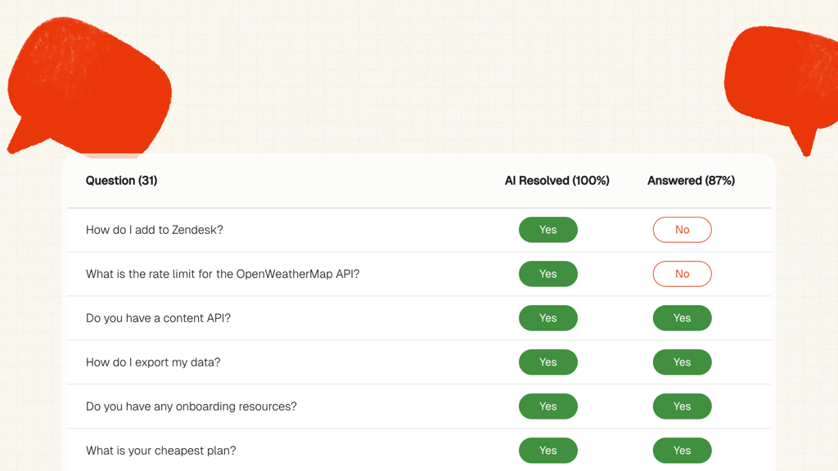The width and height of the screenshot is (838, 471).
Task: Click Answered Yes badge for export data row
Action: 682,362
